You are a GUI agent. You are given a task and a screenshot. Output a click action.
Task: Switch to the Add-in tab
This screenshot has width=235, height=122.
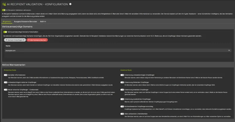pos(43,21)
